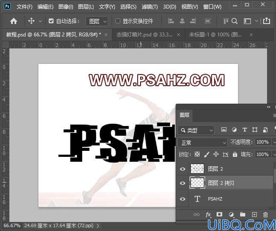Lock position icon
The width and height of the screenshot is (276, 231).
tap(216, 155)
